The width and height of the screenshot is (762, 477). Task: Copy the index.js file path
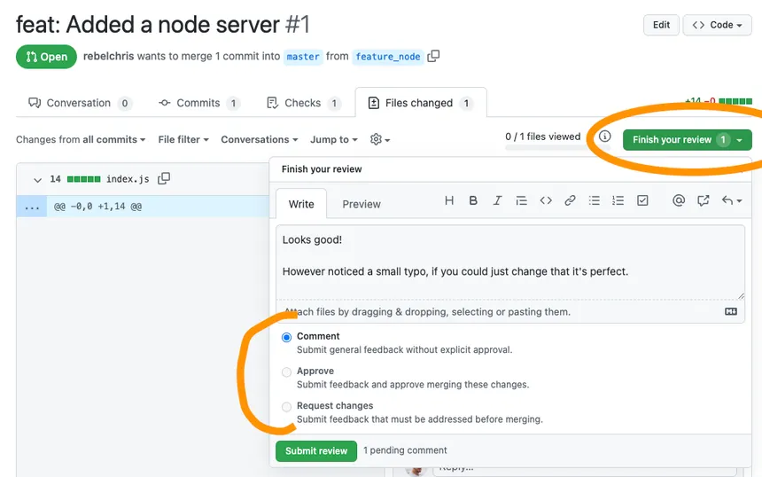164,178
